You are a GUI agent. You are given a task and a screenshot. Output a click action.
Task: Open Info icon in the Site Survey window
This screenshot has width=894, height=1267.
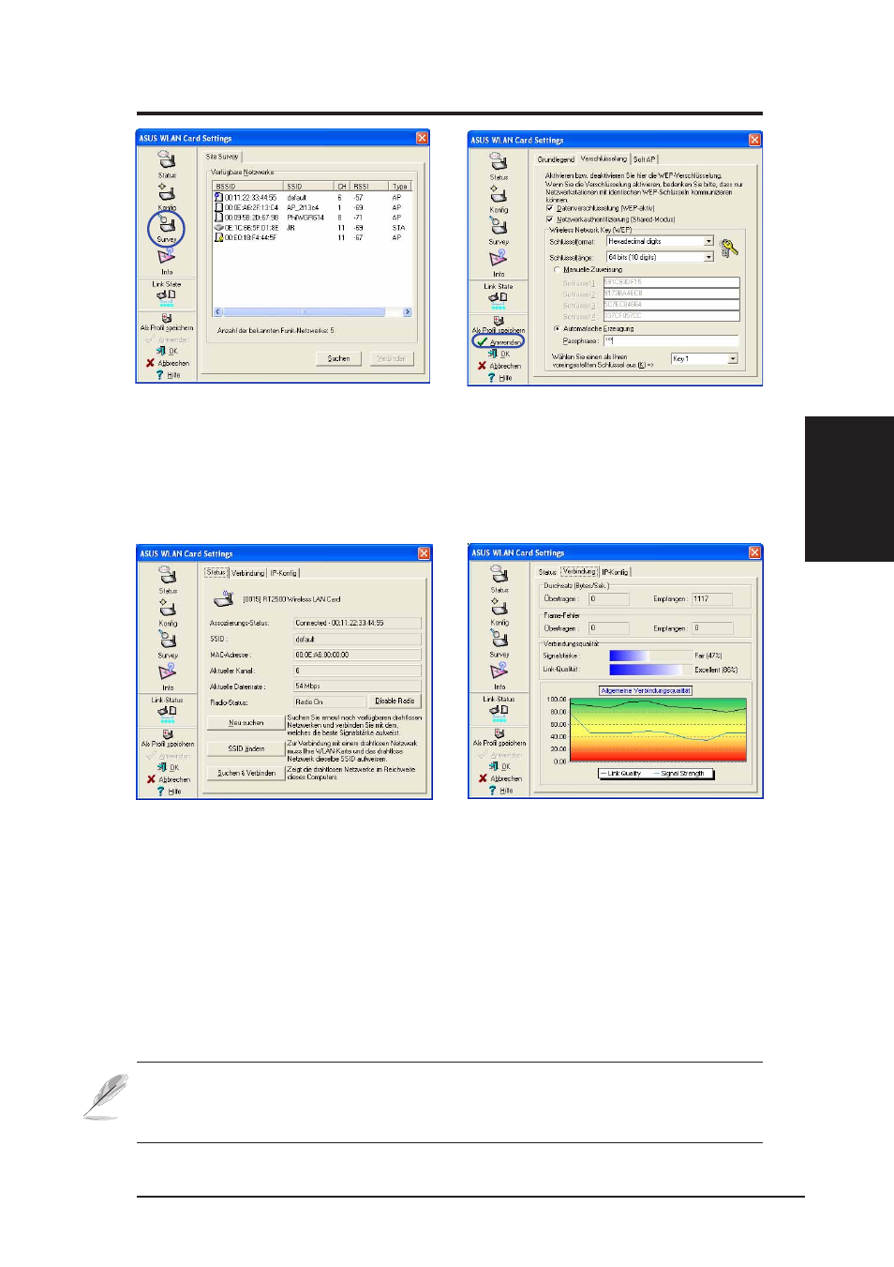(167, 256)
